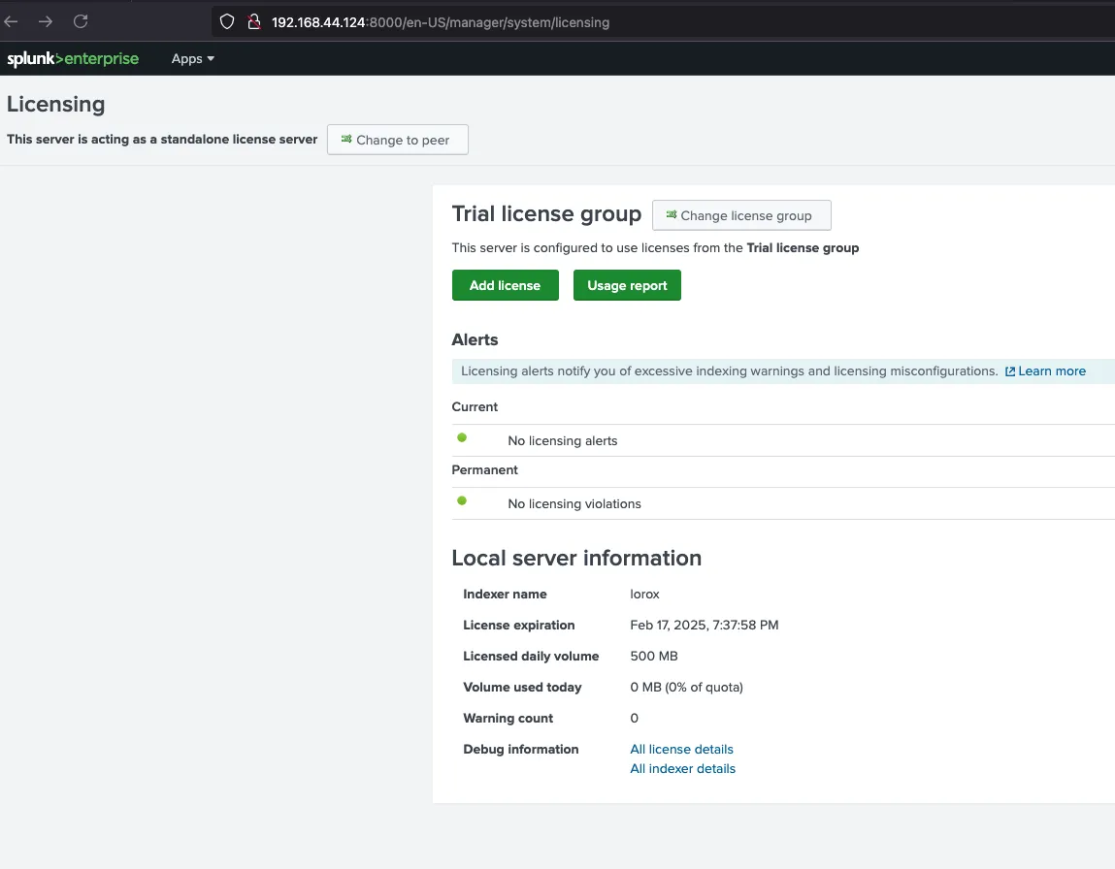The width and height of the screenshot is (1115, 869).
Task: Click the insecure connection padlock icon
Action: tap(254, 21)
